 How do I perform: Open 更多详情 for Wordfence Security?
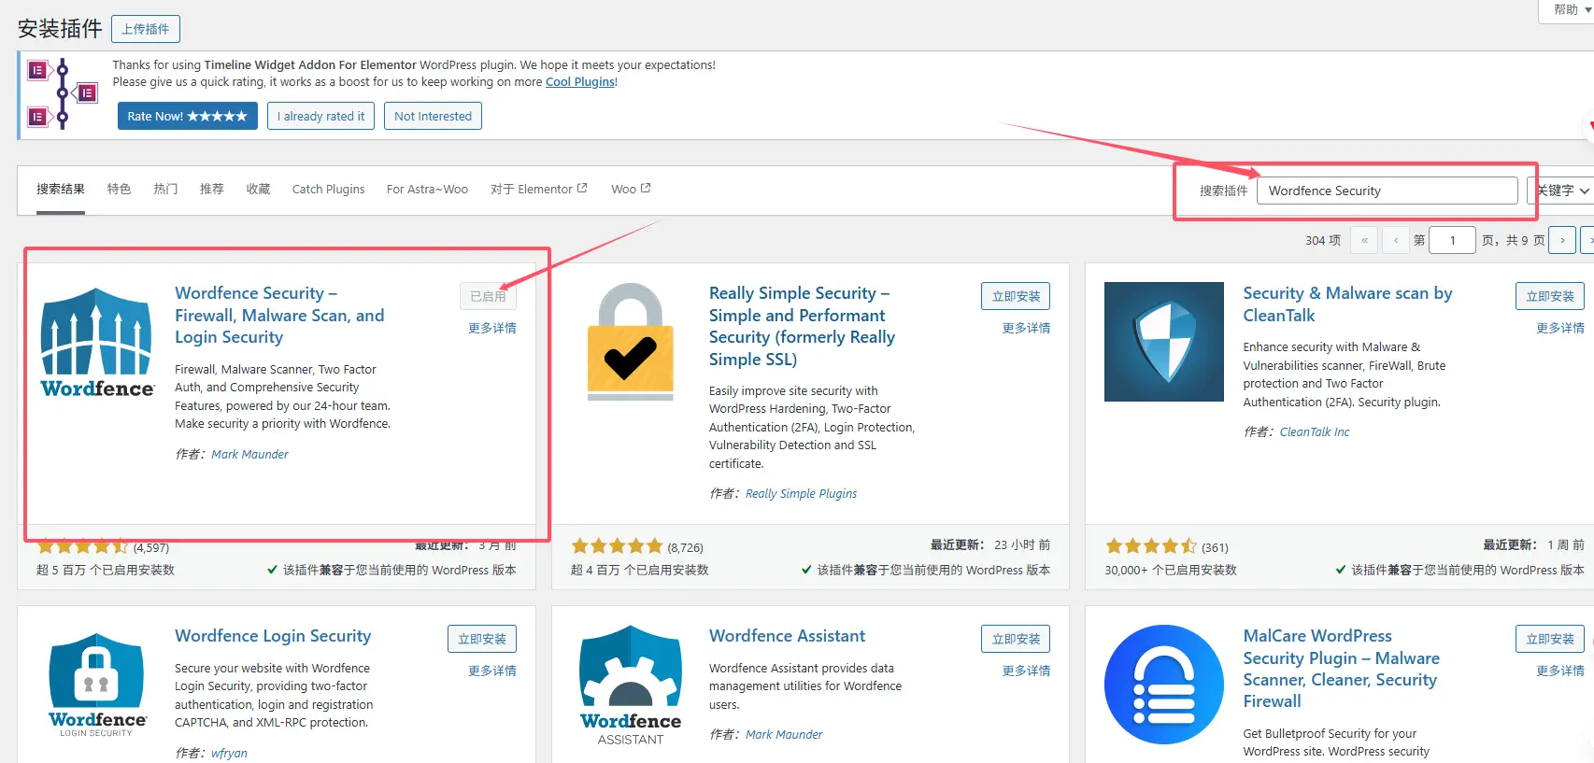click(492, 328)
